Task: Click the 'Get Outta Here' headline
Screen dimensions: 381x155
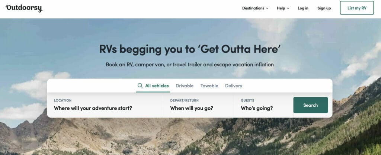Action: click(190, 49)
